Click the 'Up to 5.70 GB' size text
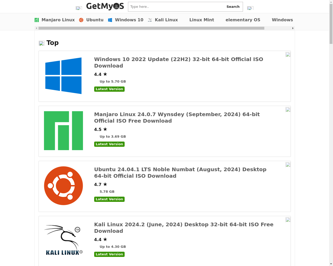Viewport: 333px width, 266px height. click(113, 82)
